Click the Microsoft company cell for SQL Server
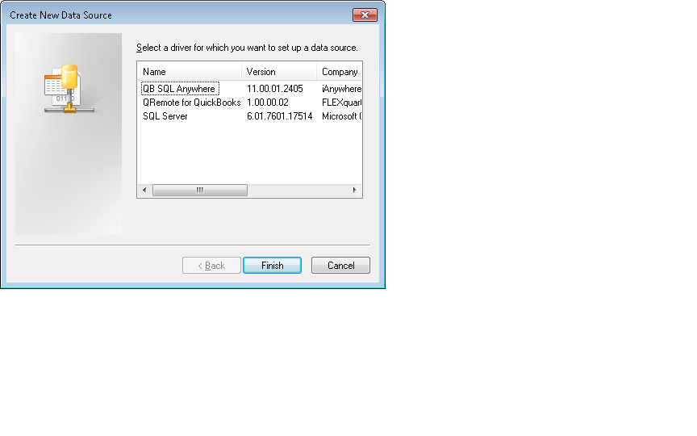This screenshot has height=436, width=697. (341, 116)
